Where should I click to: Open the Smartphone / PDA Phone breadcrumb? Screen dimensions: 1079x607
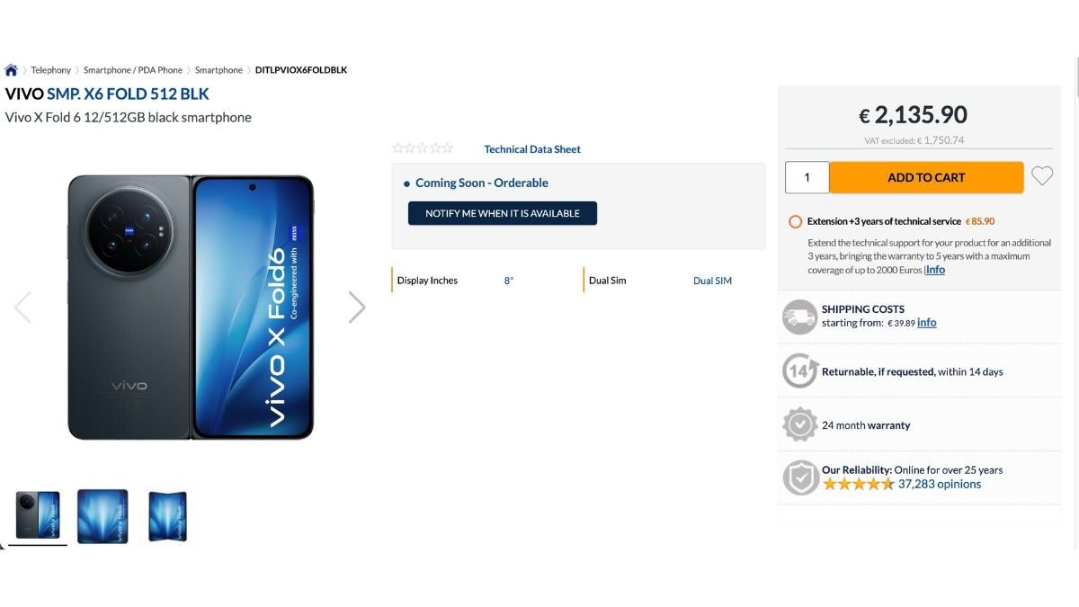[133, 70]
